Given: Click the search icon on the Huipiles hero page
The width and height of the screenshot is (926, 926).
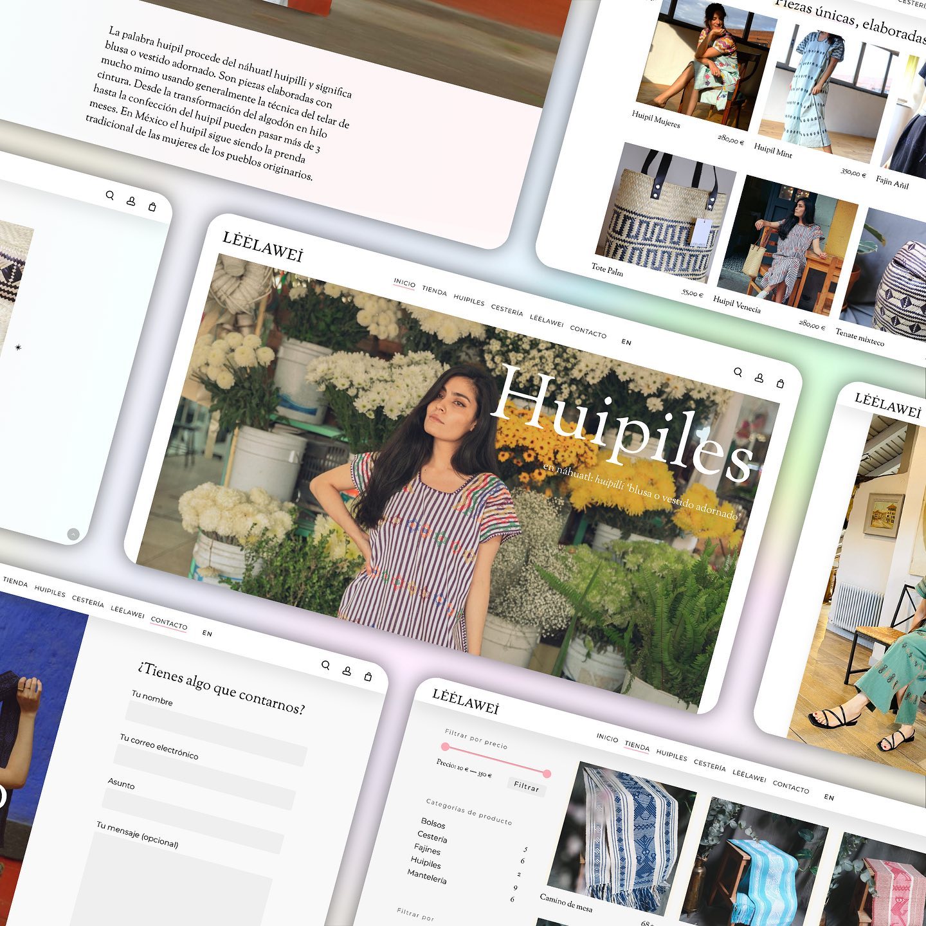Looking at the screenshot, I should pyautogui.click(x=738, y=372).
